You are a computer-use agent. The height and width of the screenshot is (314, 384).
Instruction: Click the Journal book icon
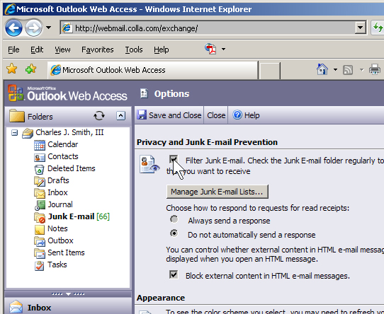(40, 205)
